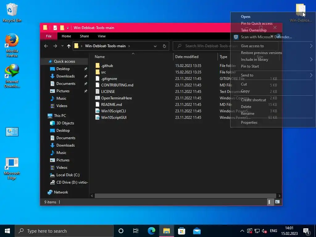
Task: Open Customize Quick Access Toolbar arrow
Action: [68, 28]
